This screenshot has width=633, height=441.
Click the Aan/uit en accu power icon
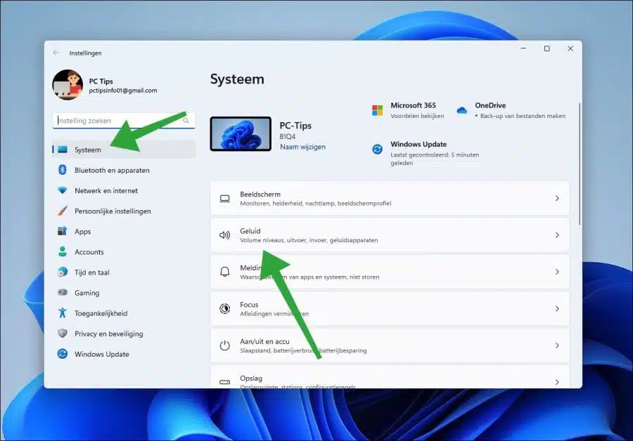coord(225,345)
